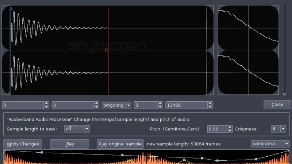Screen dimensions: 292x164
Task: Decrease the second loop frame spinbox value
Action: point(96,107)
